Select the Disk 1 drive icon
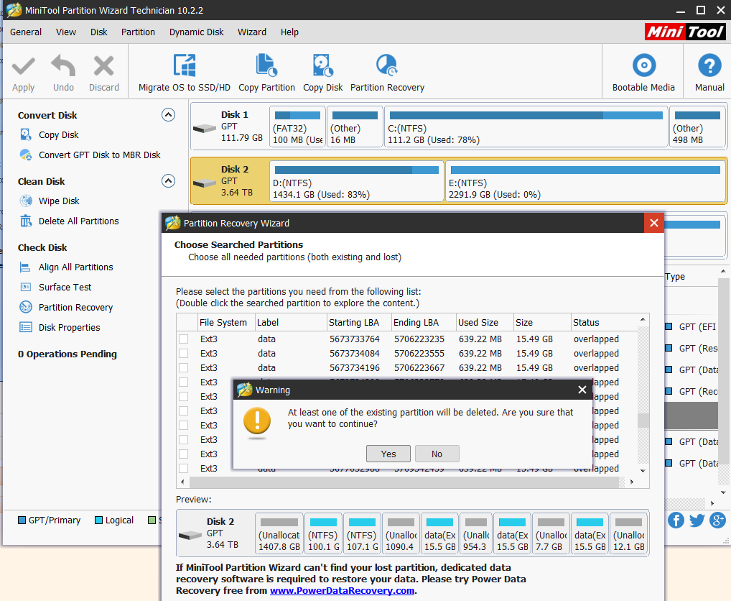731x601 pixels. click(204, 128)
